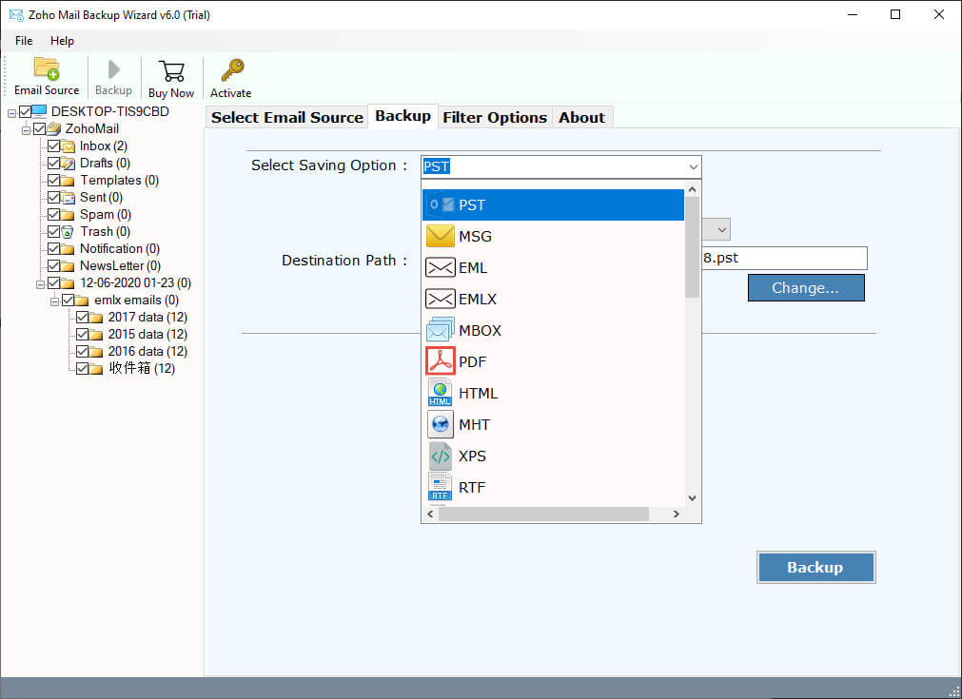The image size is (962, 699).
Task: Select the MBOX format icon
Action: [x=440, y=330]
